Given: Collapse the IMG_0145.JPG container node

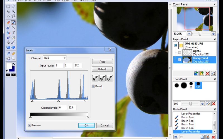Looking at the screenshot, I should [176, 45].
